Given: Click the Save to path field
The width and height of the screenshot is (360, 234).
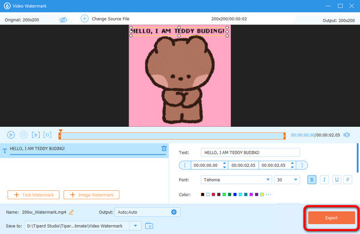Looking at the screenshot, I should point(77,226).
